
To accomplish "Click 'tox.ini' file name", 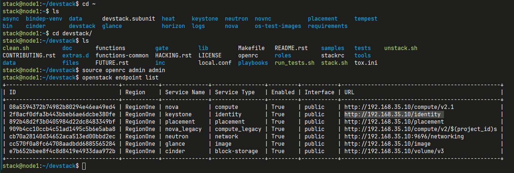I will pyautogui.click(x=366, y=63).
